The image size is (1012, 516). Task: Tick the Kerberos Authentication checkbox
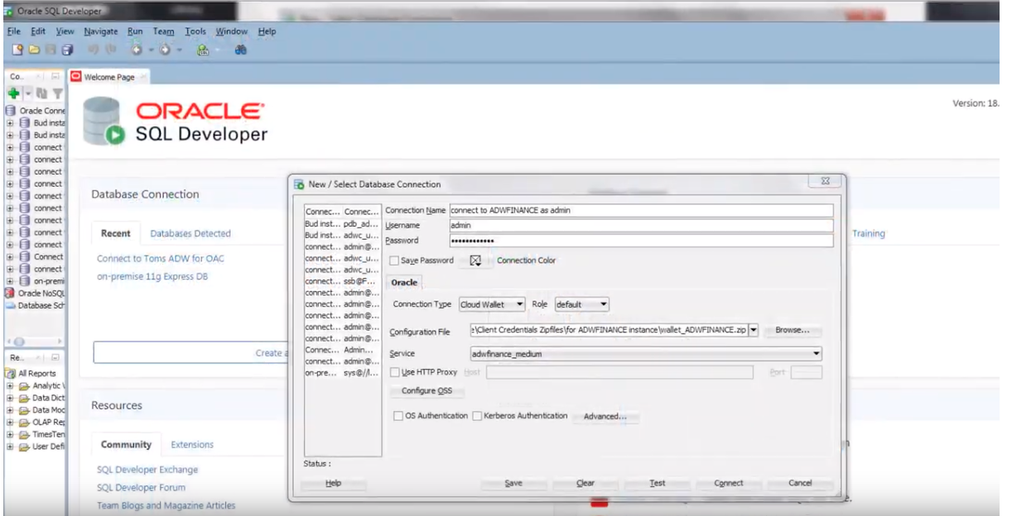[476, 415]
